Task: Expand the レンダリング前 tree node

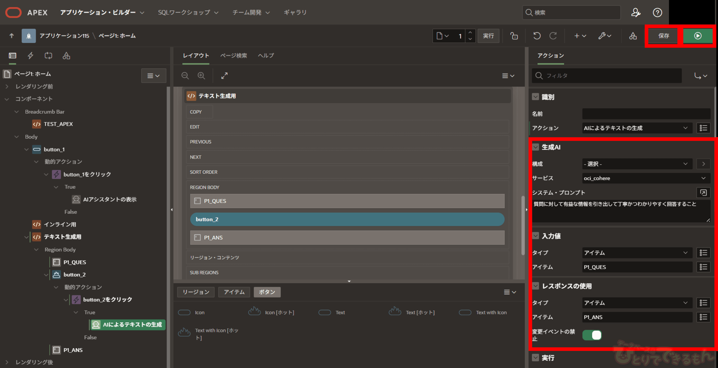Action: [7, 87]
